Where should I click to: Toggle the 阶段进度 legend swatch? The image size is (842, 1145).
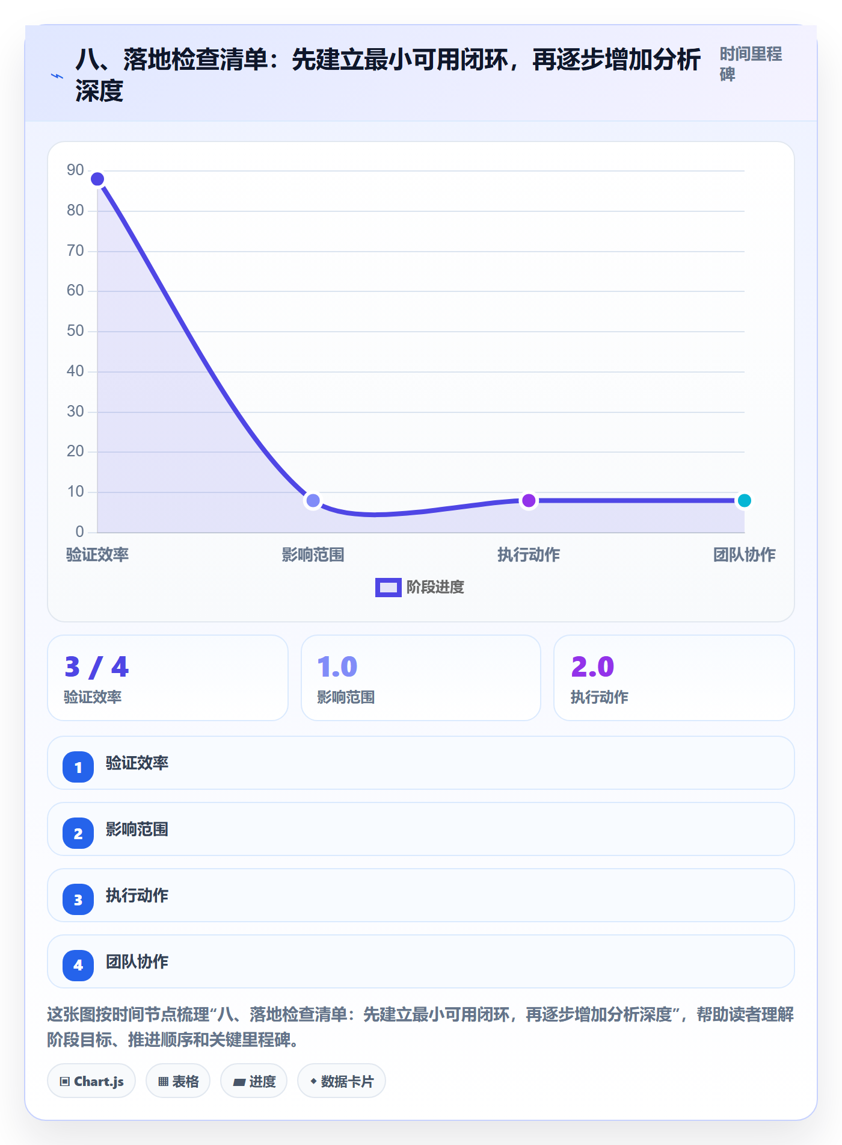(388, 587)
